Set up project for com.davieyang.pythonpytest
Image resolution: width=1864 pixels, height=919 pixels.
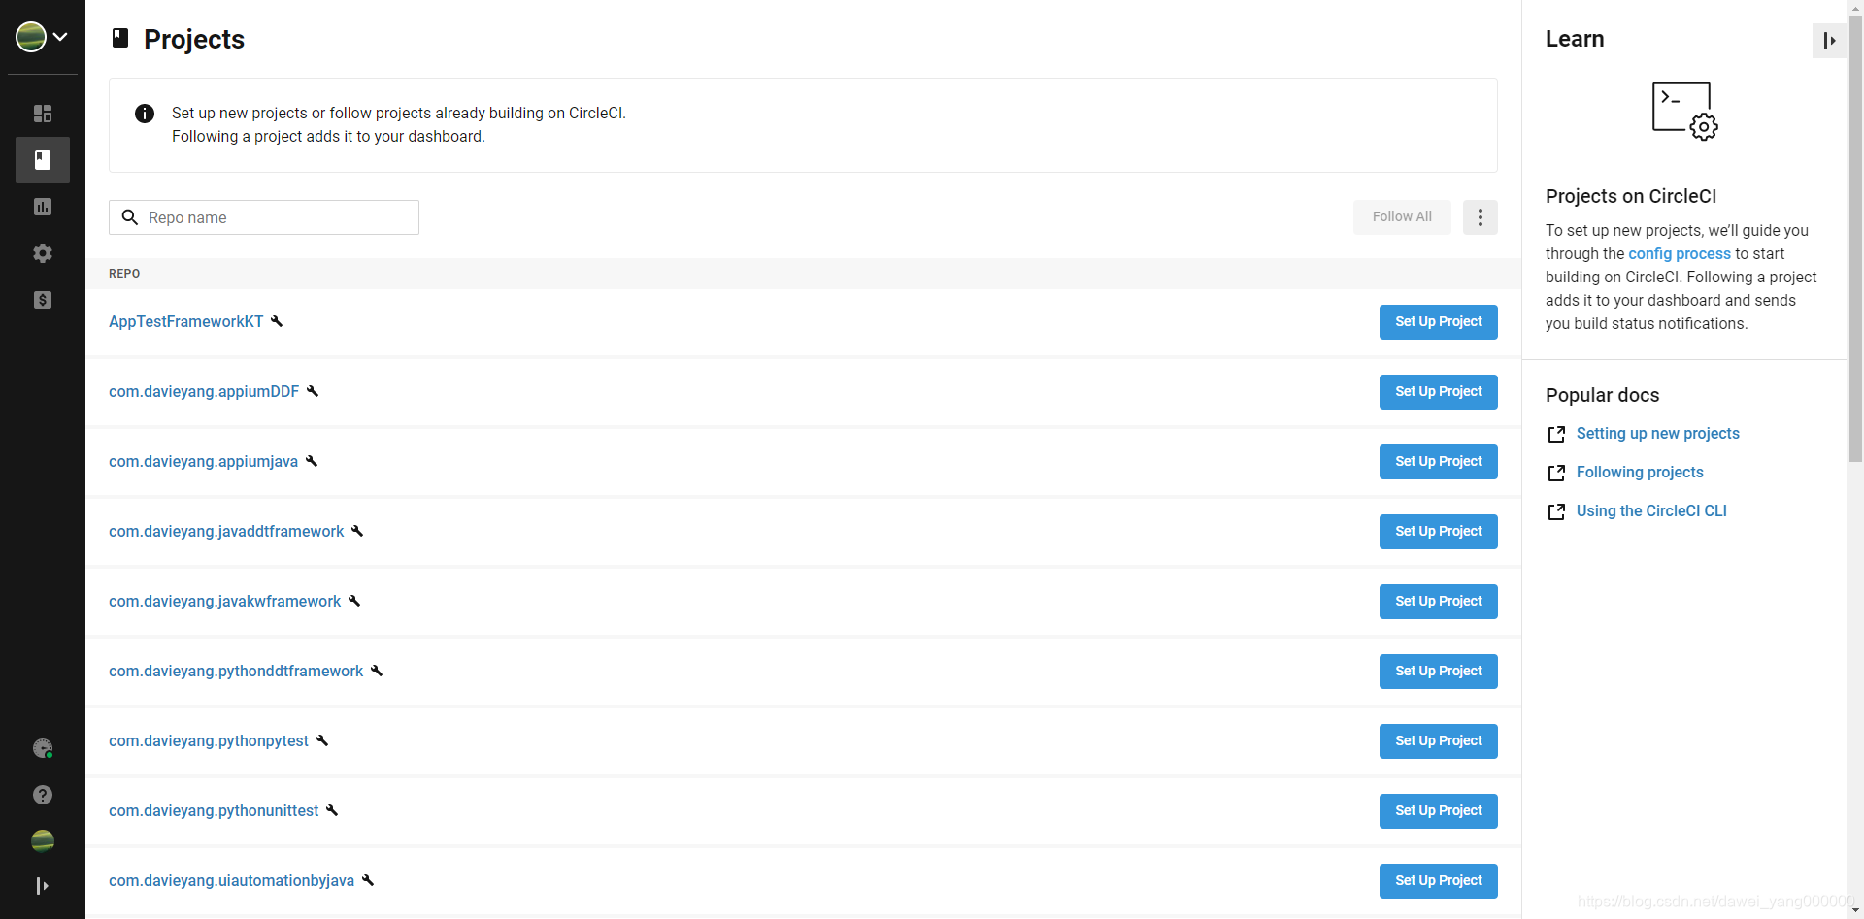[x=1438, y=741]
